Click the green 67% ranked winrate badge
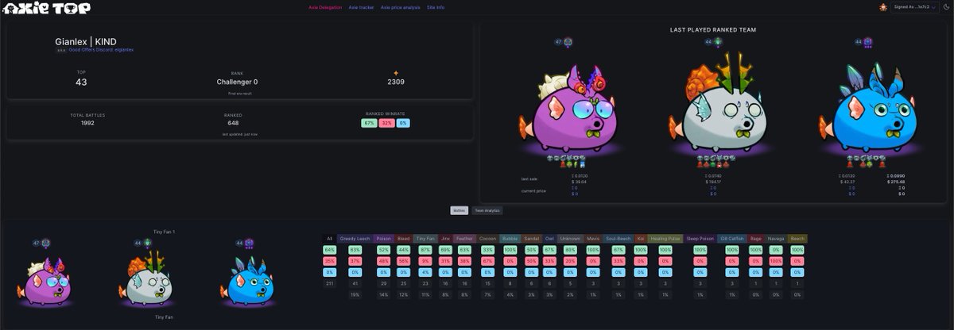Screen dimensions: 954x330 click(369, 123)
